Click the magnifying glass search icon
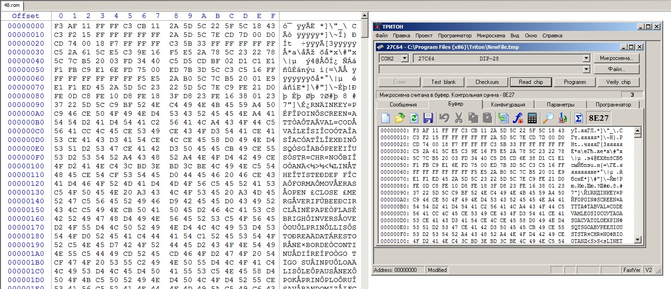This screenshot has width=671, height=289. click(x=548, y=118)
